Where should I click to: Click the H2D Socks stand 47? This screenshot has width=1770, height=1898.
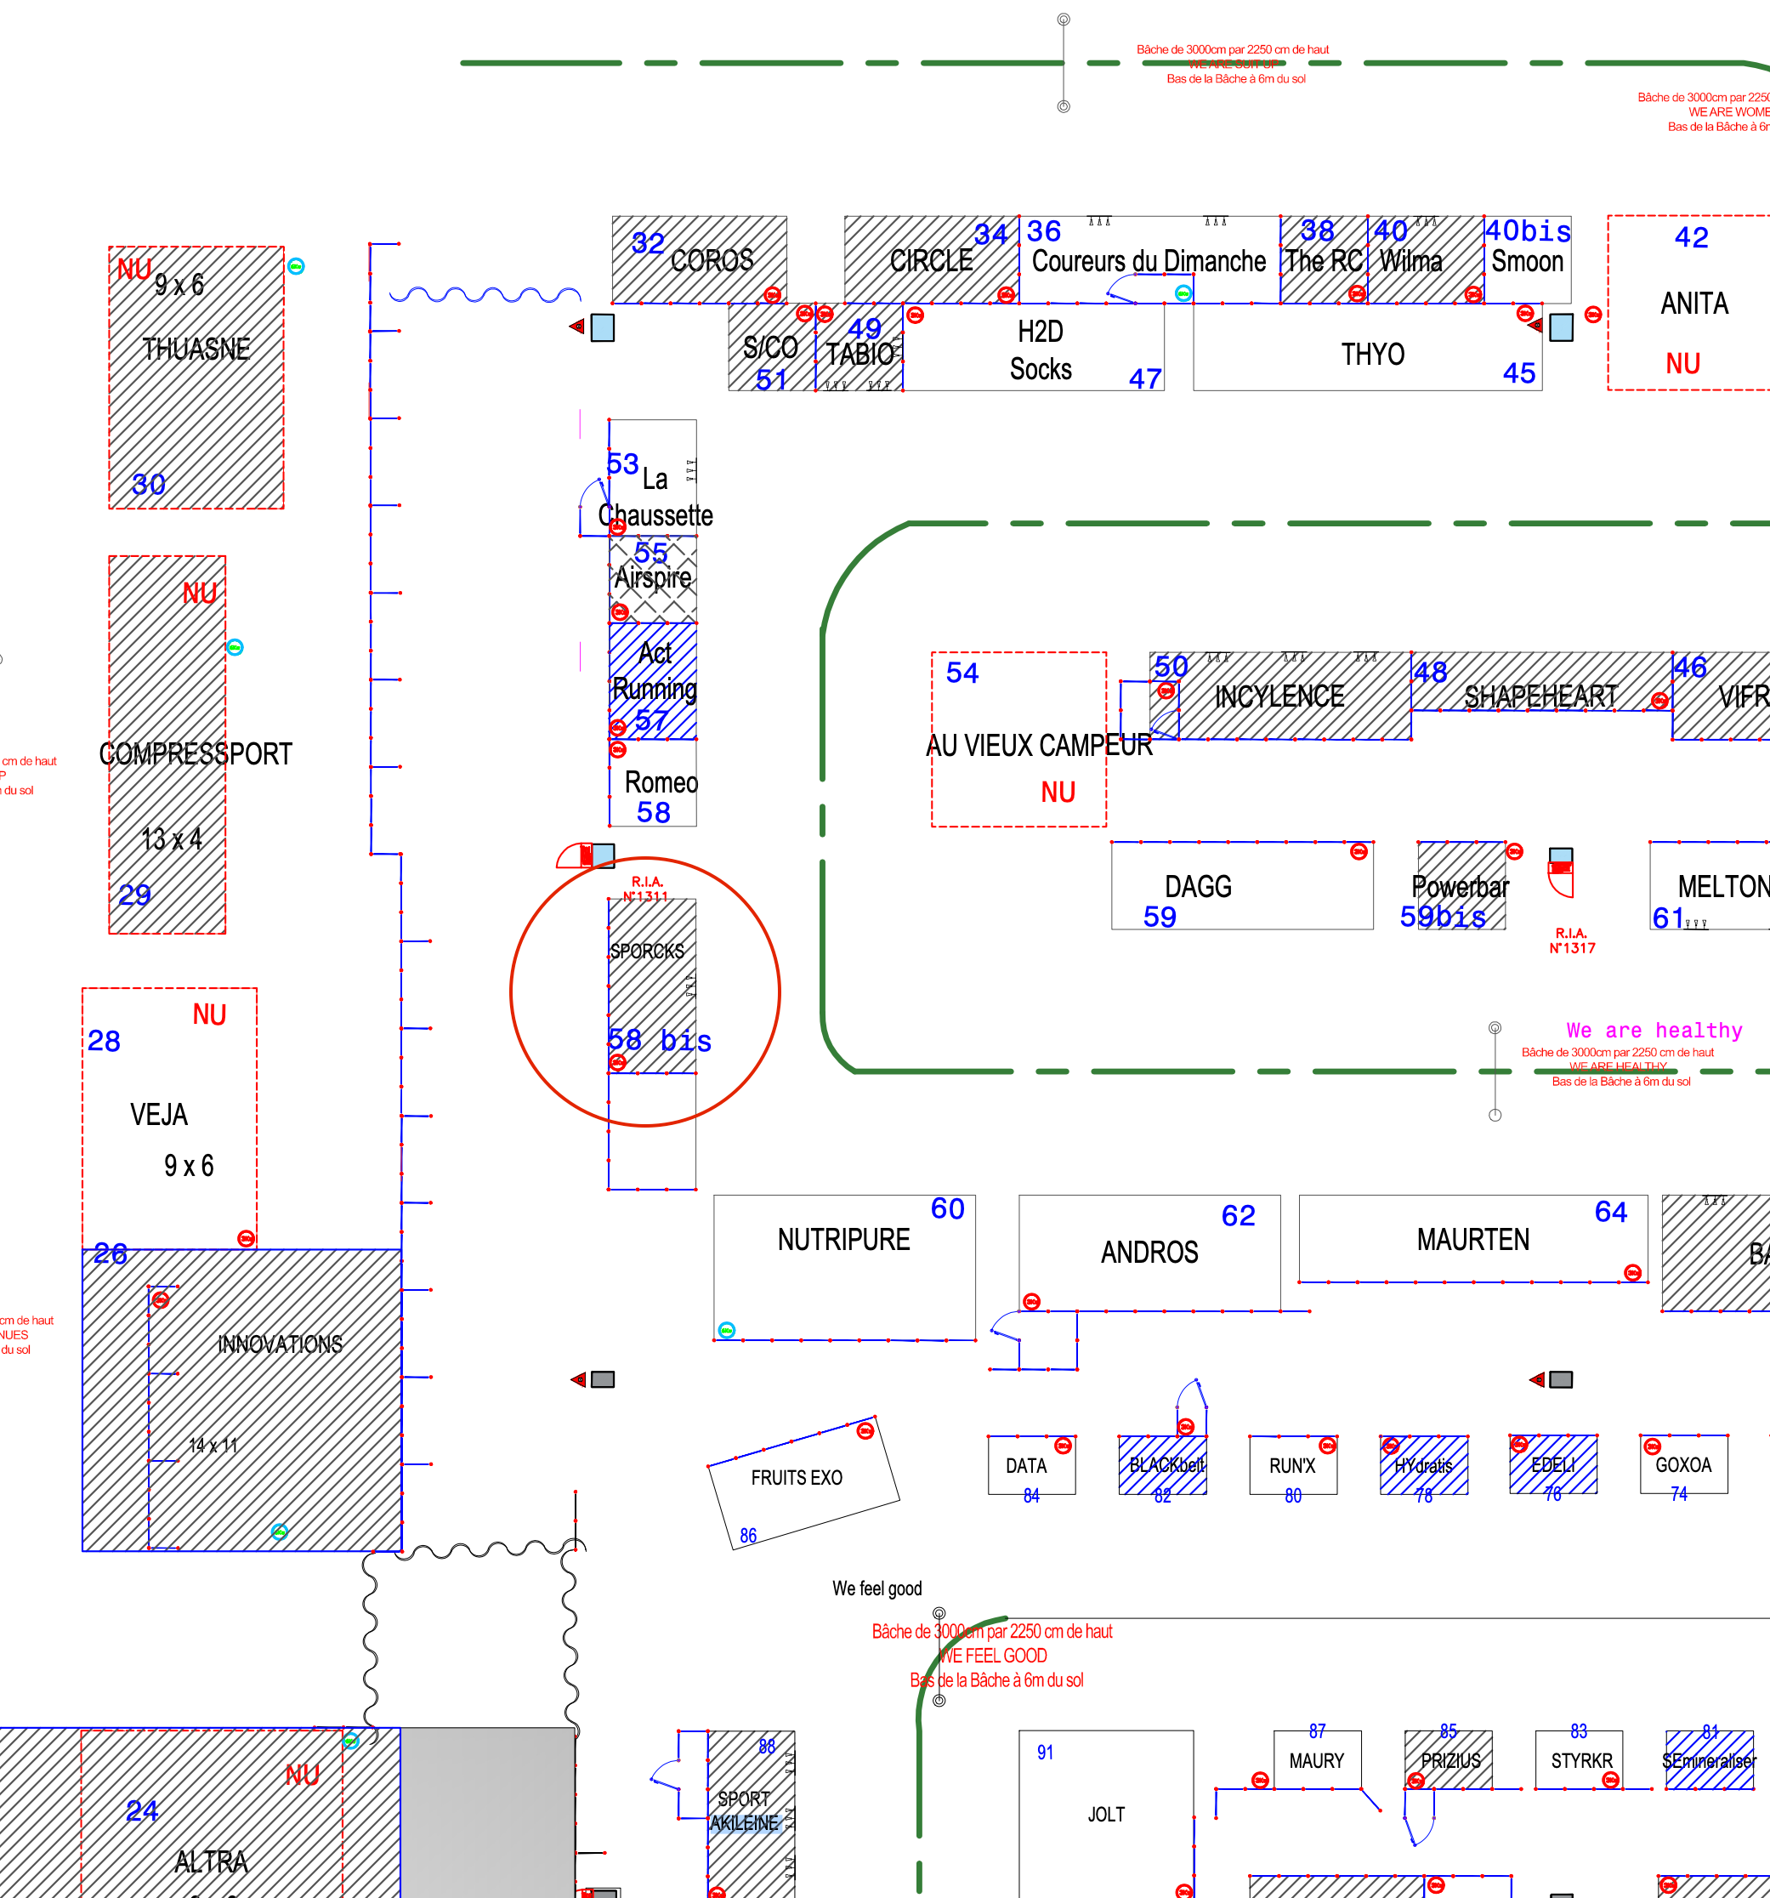1040,350
